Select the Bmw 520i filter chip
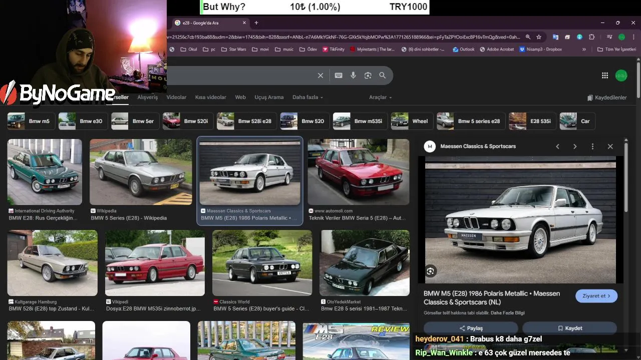 188,121
